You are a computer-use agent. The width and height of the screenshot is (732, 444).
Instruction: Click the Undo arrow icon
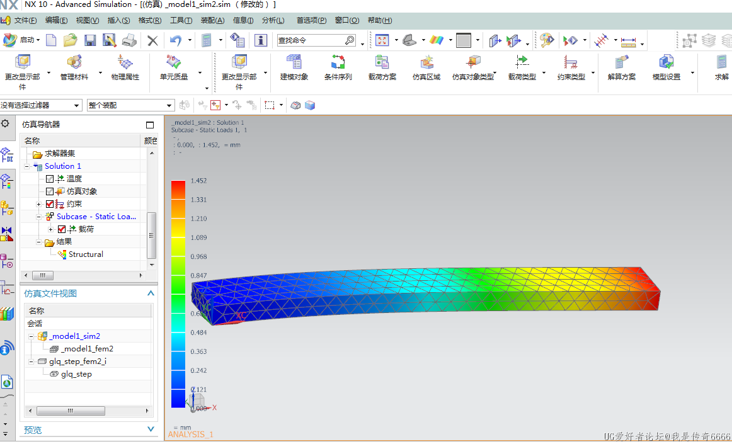click(x=176, y=40)
